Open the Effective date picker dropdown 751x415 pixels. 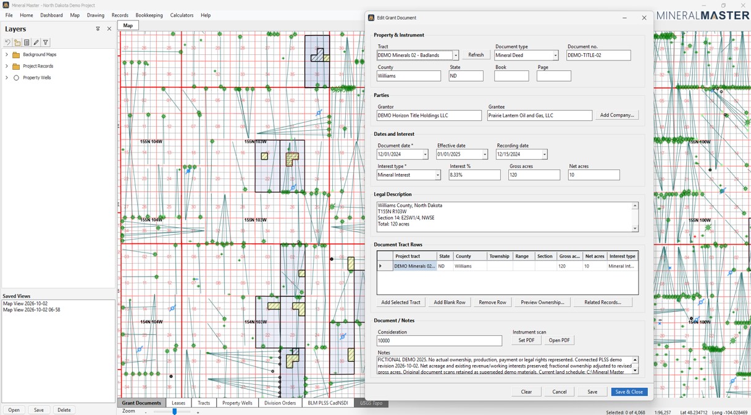point(485,154)
